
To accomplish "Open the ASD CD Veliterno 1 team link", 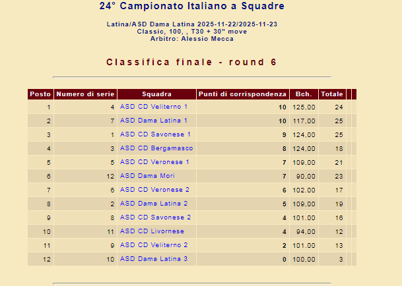I will (x=153, y=107).
